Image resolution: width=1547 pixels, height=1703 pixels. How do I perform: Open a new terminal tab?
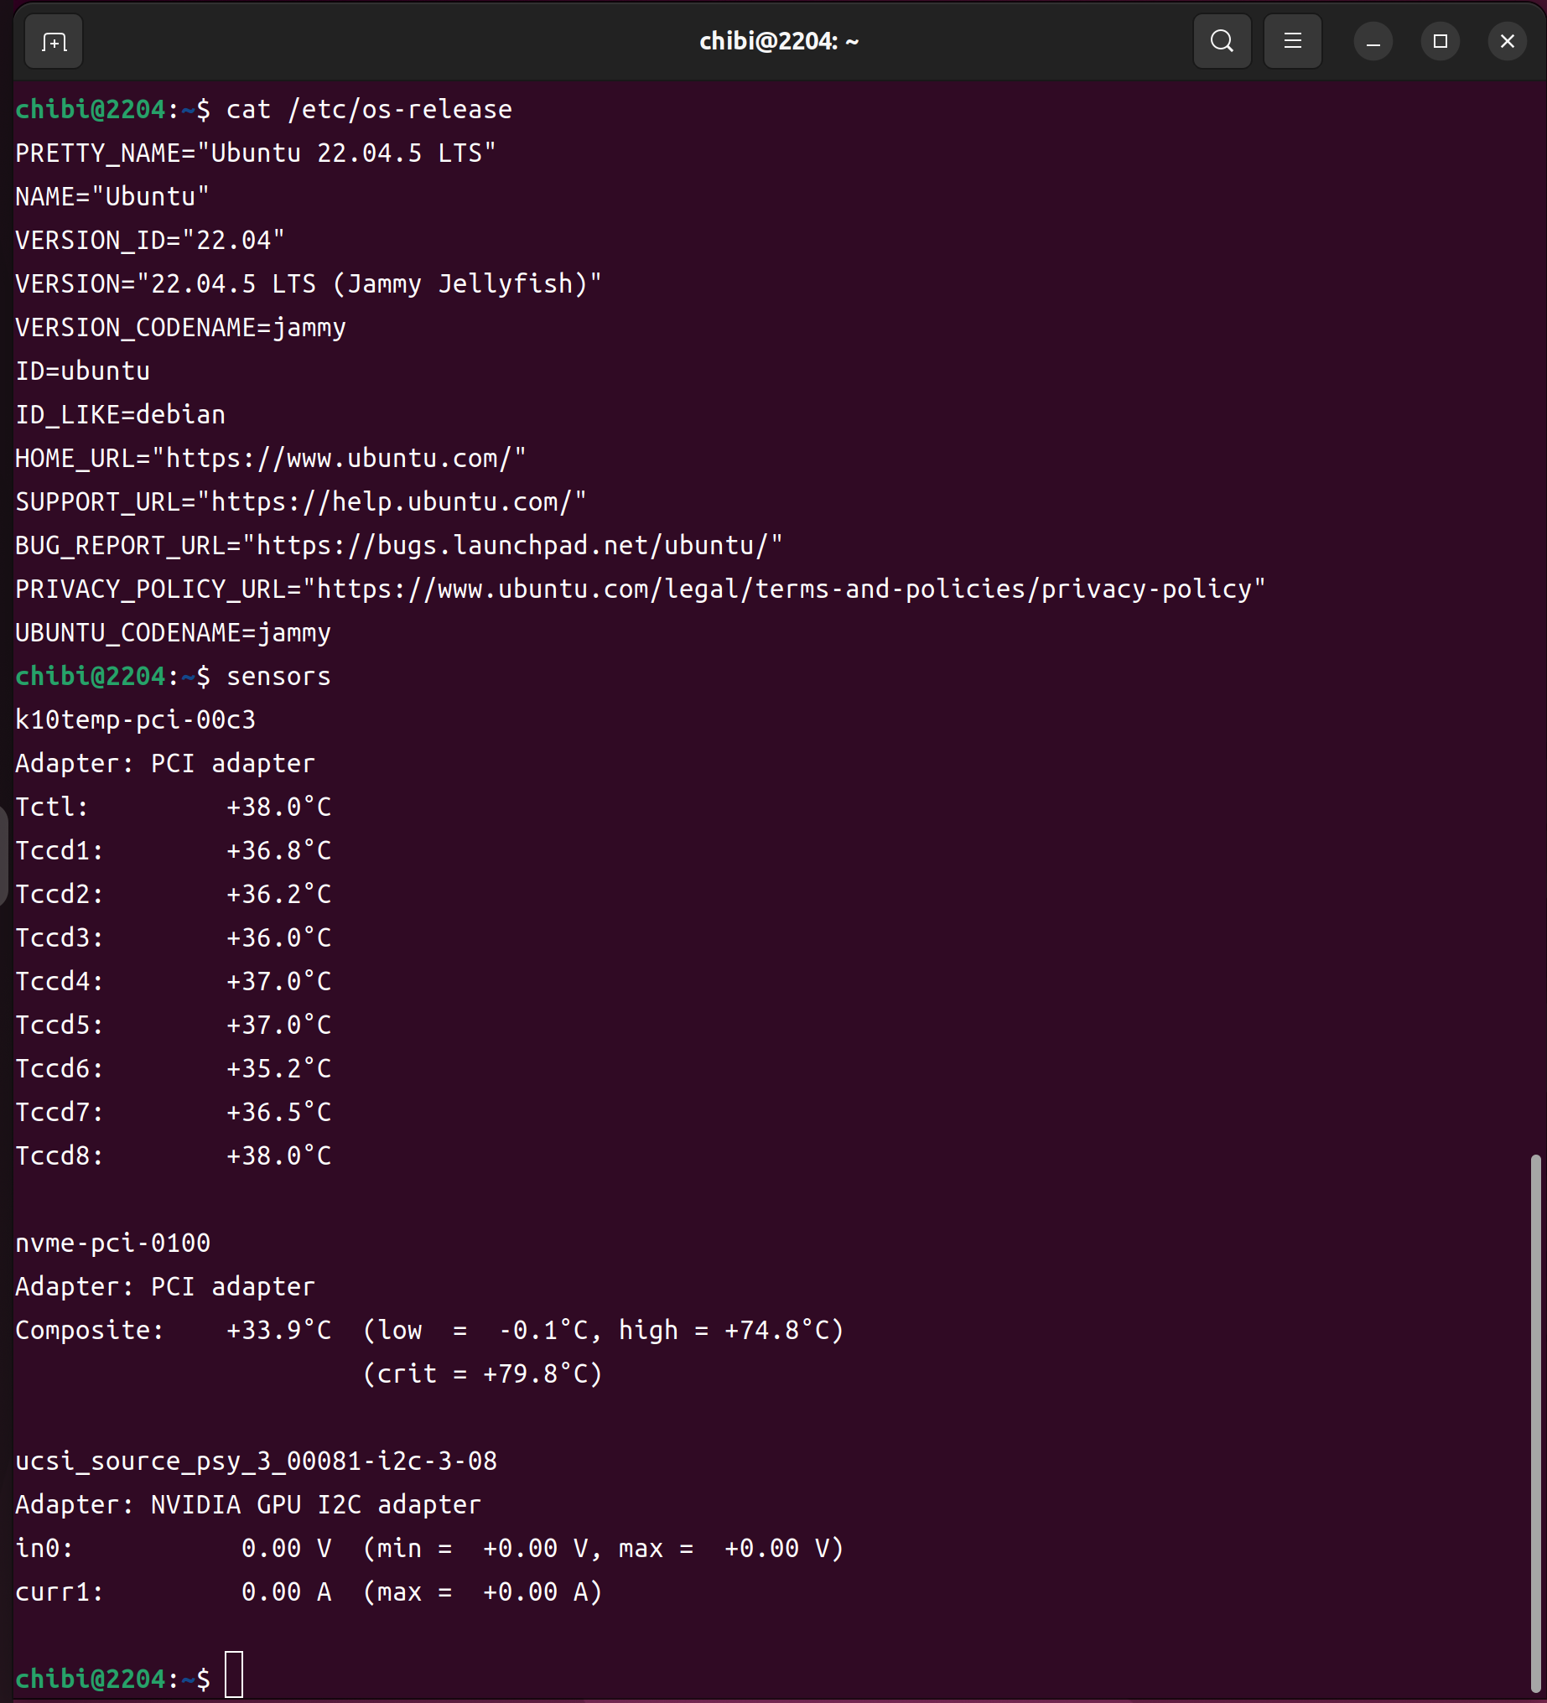(53, 41)
